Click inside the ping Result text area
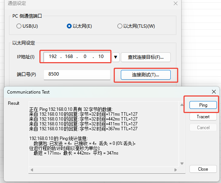 [x=104, y=134]
